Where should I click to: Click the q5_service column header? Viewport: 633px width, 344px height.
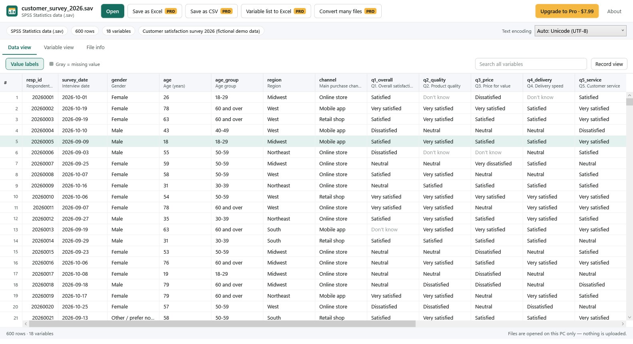600,83
